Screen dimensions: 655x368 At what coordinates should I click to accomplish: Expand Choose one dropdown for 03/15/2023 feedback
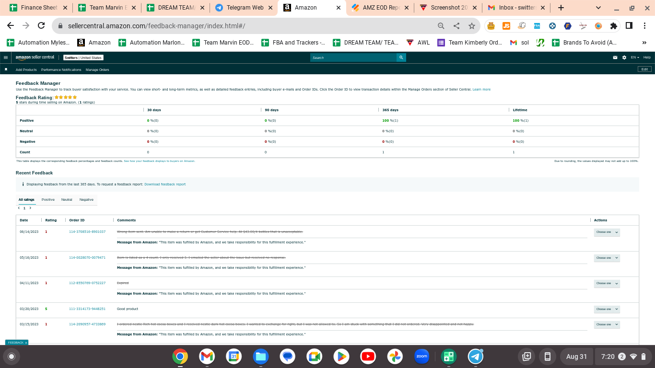(607, 324)
